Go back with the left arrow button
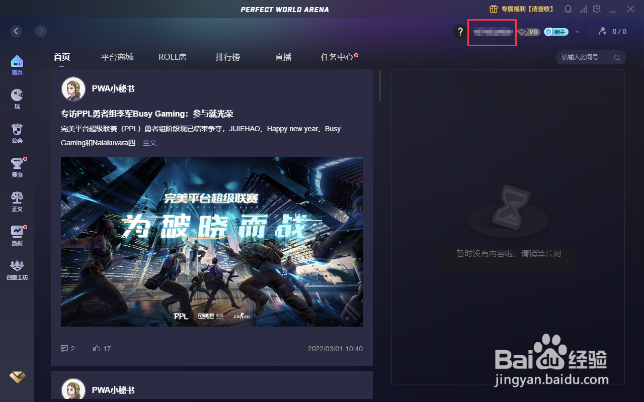This screenshot has width=644, height=402. coord(17,31)
